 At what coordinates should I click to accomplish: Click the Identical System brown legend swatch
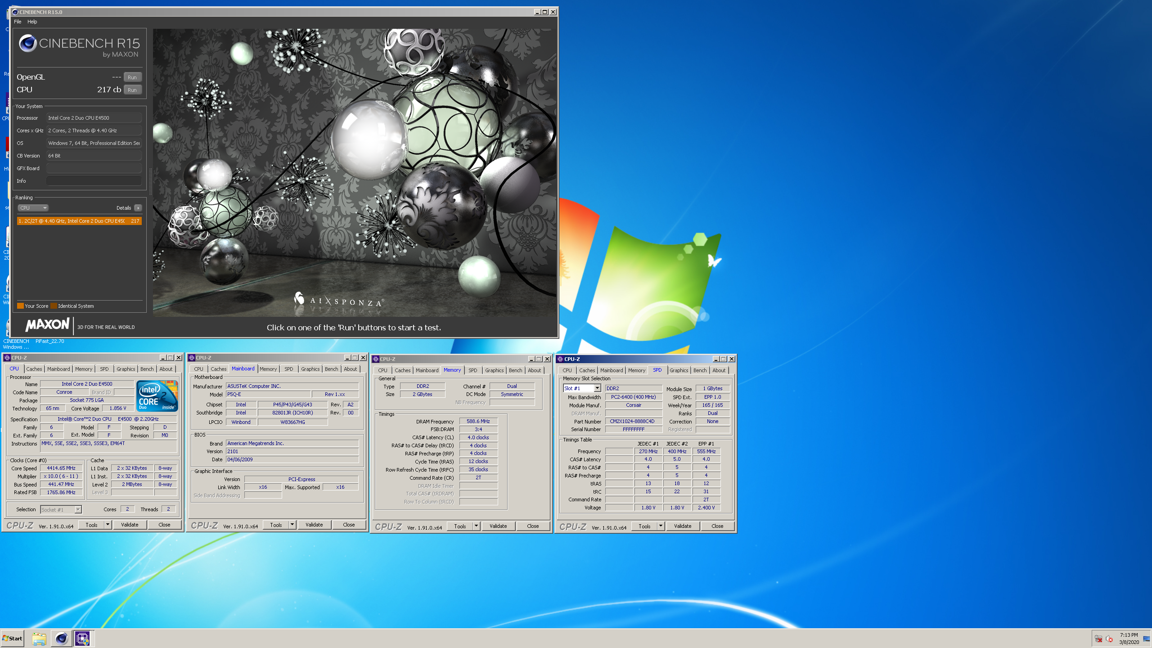(x=54, y=306)
